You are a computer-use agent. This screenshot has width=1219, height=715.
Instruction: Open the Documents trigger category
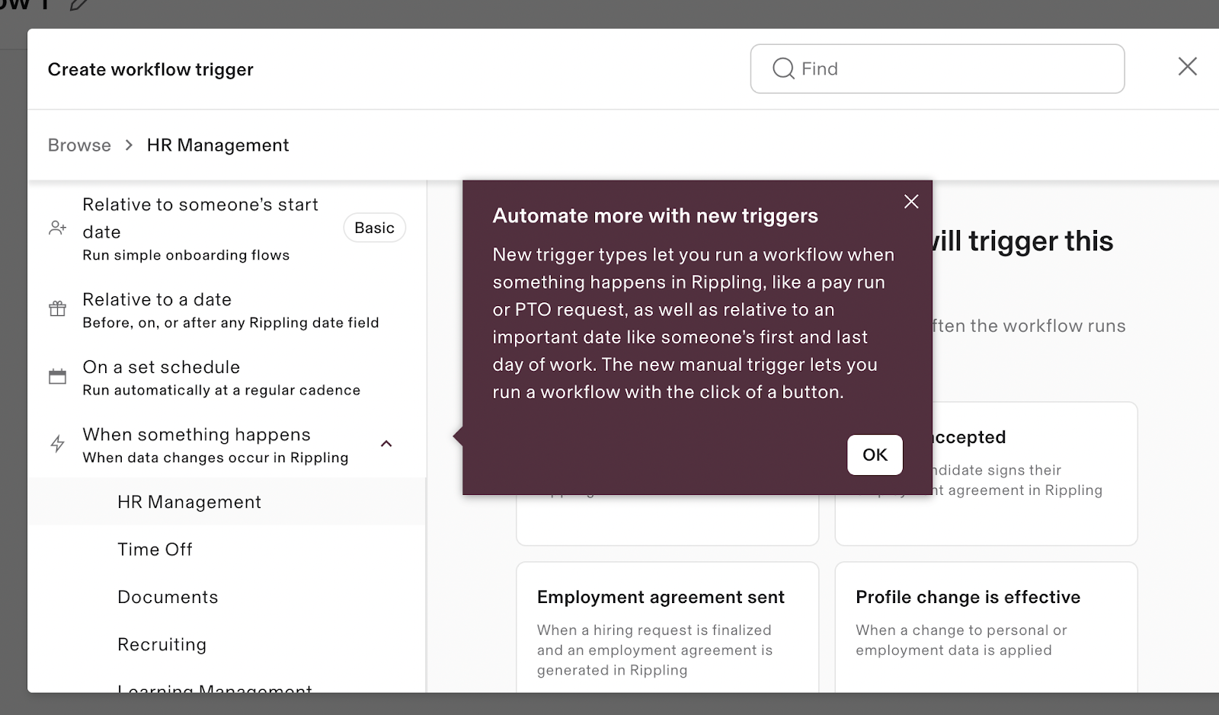pyautogui.click(x=168, y=597)
